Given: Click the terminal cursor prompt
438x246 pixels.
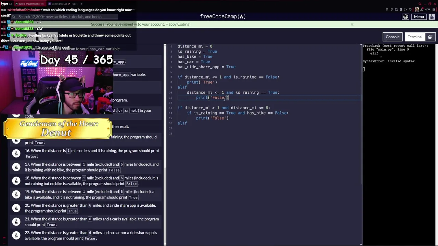Looking at the screenshot, I should pos(364,69).
